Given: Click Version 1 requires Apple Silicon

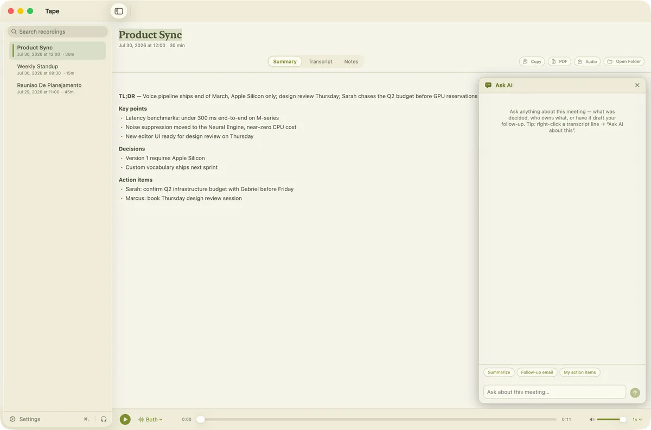Looking at the screenshot, I should point(165,158).
